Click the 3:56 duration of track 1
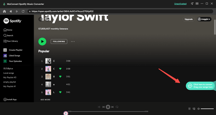Viewport: 216px width, 115px height. pos(68,61)
